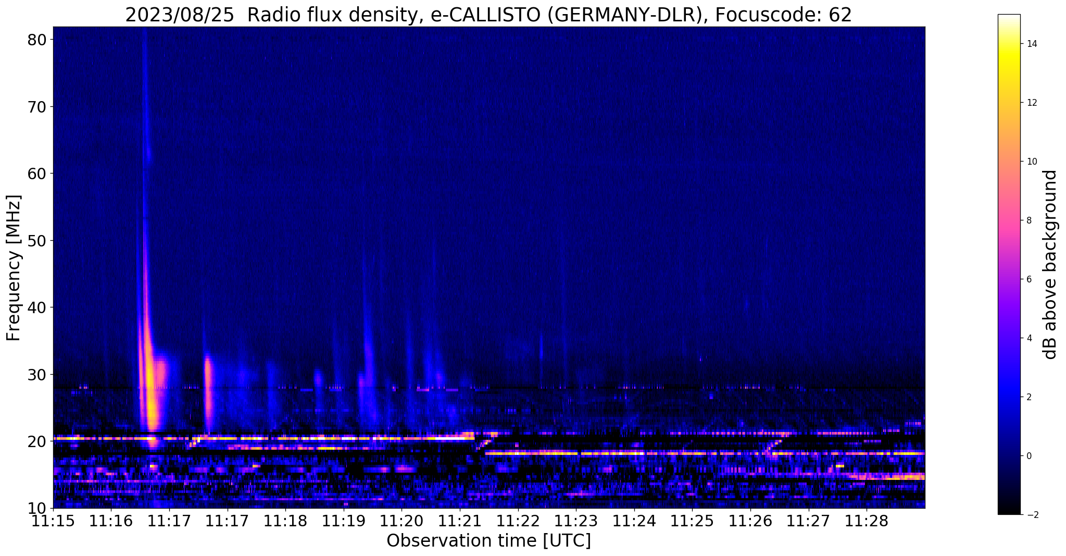Viewport: 1066px width, 556px height.
Task: Click the time tick label 11:20
Action: click(x=402, y=521)
